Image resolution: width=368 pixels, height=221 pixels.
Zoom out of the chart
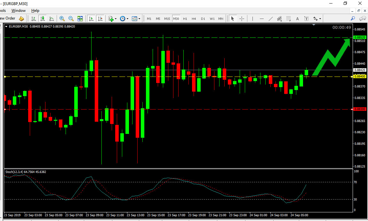pos(71,19)
